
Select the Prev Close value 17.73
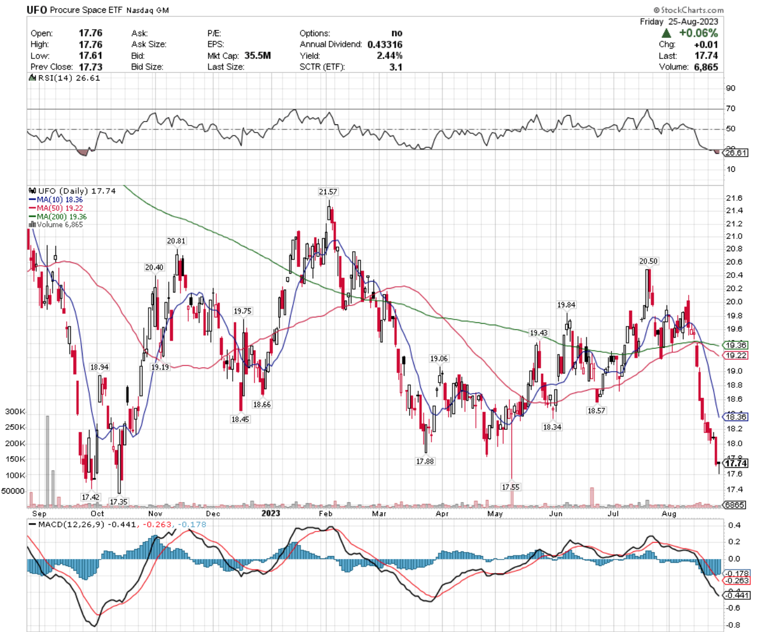point(91,67)
